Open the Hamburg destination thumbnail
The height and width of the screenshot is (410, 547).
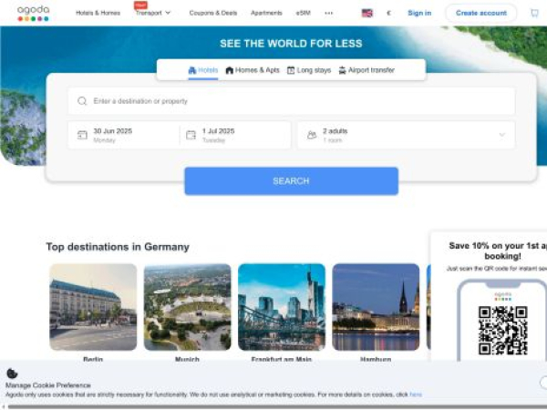point(376,307)
